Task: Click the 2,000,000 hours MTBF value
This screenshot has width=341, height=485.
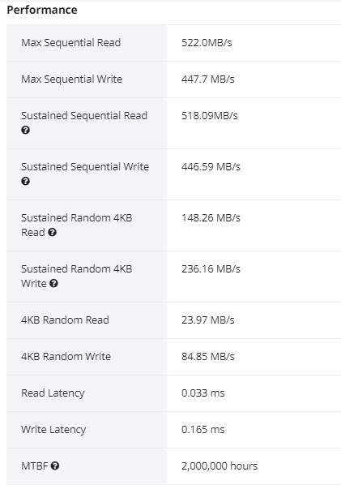Action: pyautogui.click(x=220, y=466)
